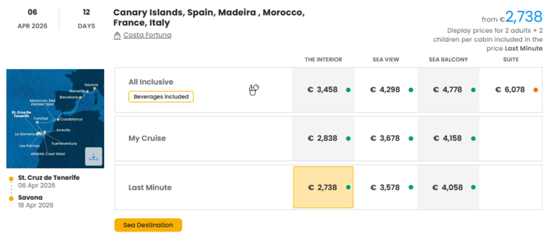Choose My Cruise Interior price € 2,838
The image size is (549, 240).
pyautogui.click(x=323, y=138)
